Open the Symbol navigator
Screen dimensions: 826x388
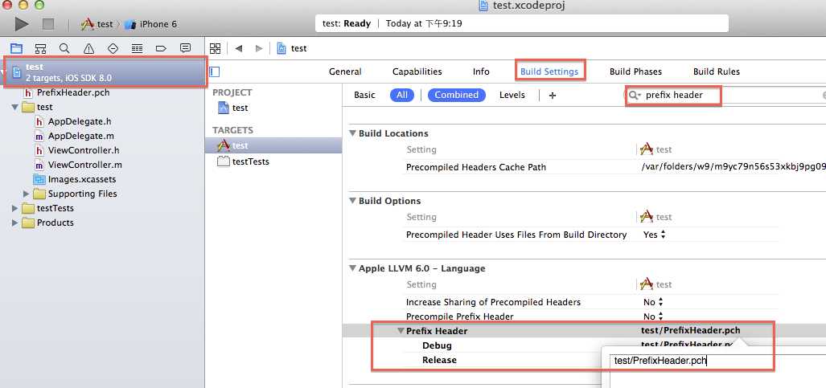[x=40, y=48]
